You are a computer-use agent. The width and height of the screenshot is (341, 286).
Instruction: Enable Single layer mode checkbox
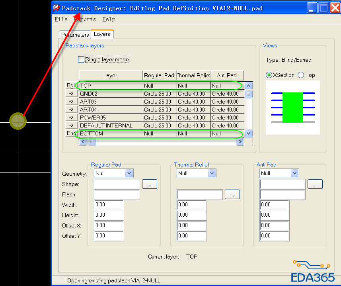pyautogui.click(x=81, y=59)
